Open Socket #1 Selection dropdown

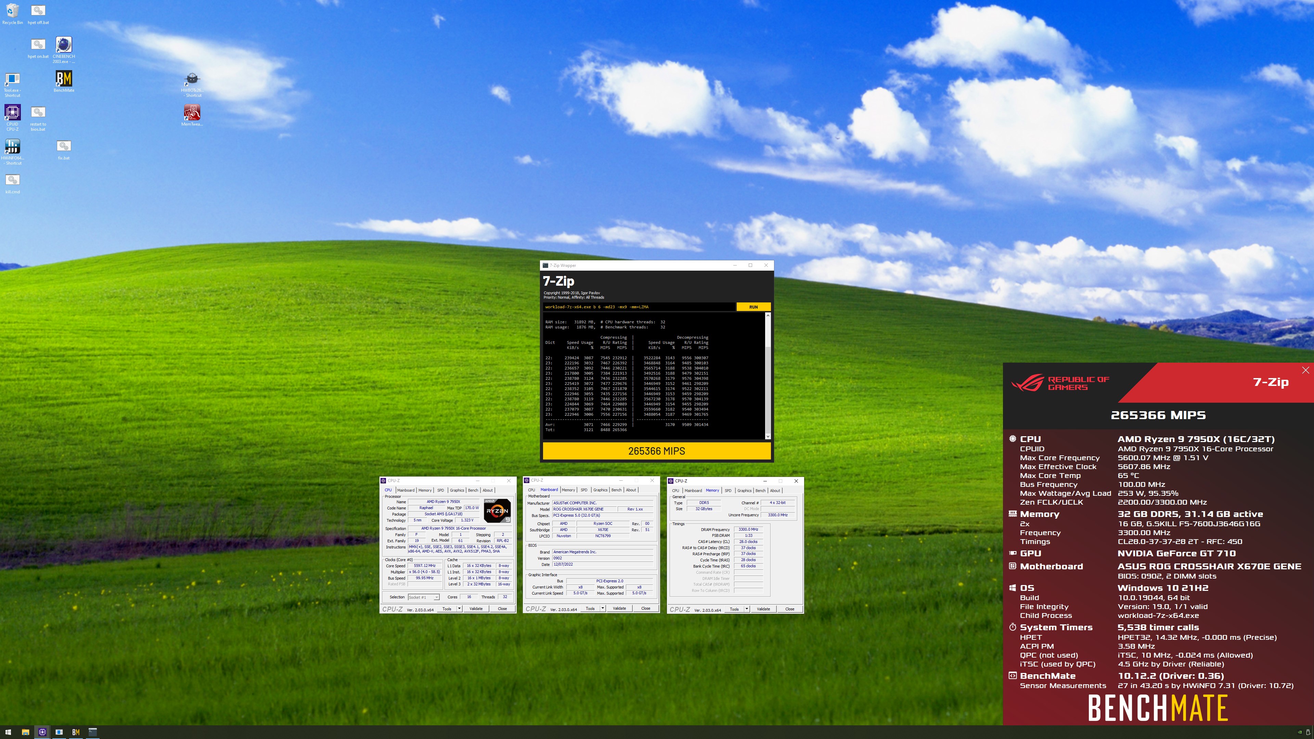423,597
